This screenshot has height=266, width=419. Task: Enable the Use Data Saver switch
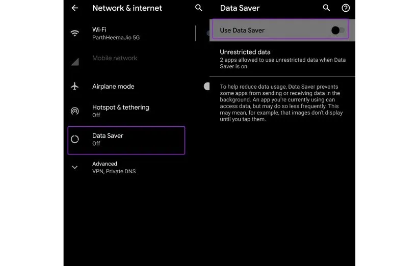(337, 31)
